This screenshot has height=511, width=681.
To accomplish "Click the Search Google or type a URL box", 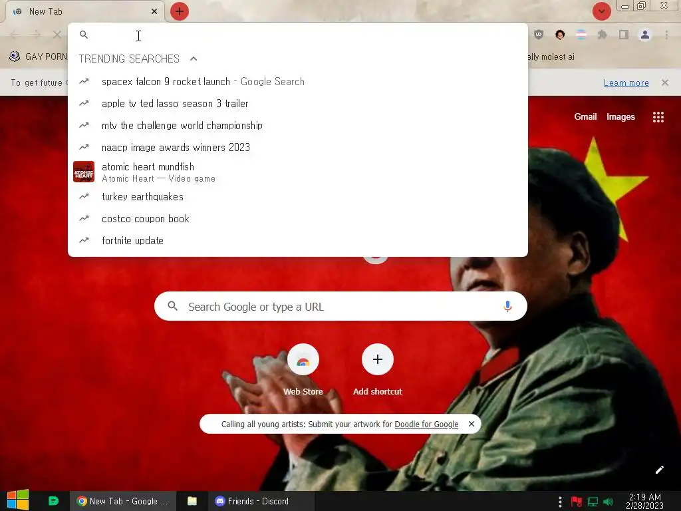I will coord(341,306).
